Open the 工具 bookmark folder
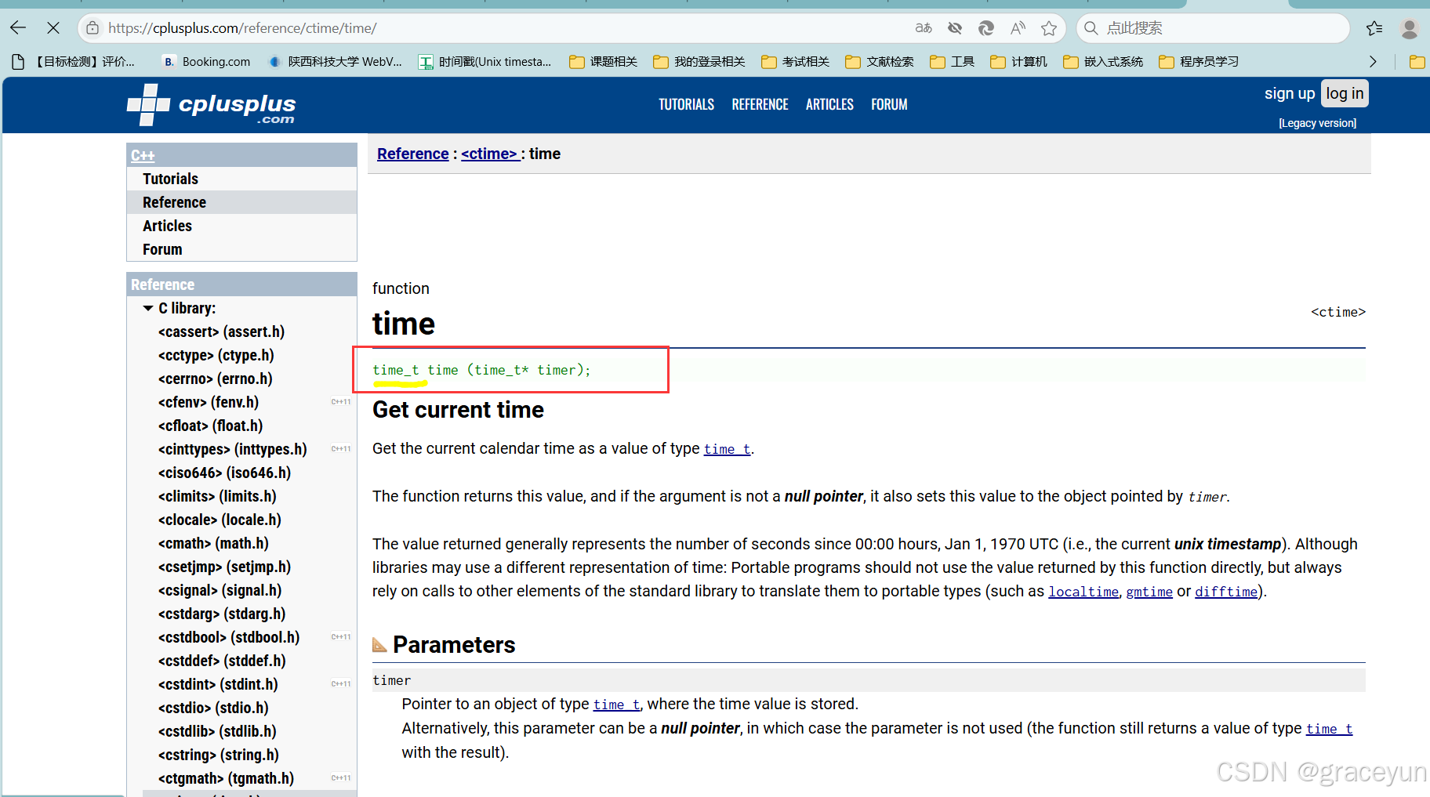Screen dimensions: 1430x797 coord(952,62)
